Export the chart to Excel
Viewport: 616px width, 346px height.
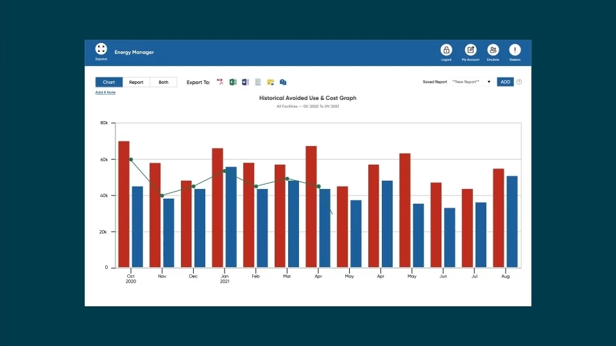coord(233,82)
